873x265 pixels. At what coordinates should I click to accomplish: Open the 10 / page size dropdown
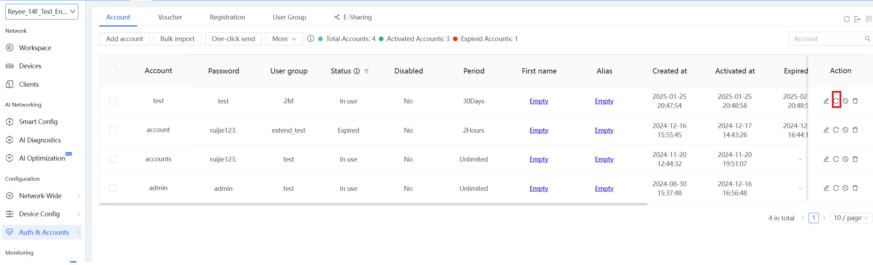click(x=851, y=218)
